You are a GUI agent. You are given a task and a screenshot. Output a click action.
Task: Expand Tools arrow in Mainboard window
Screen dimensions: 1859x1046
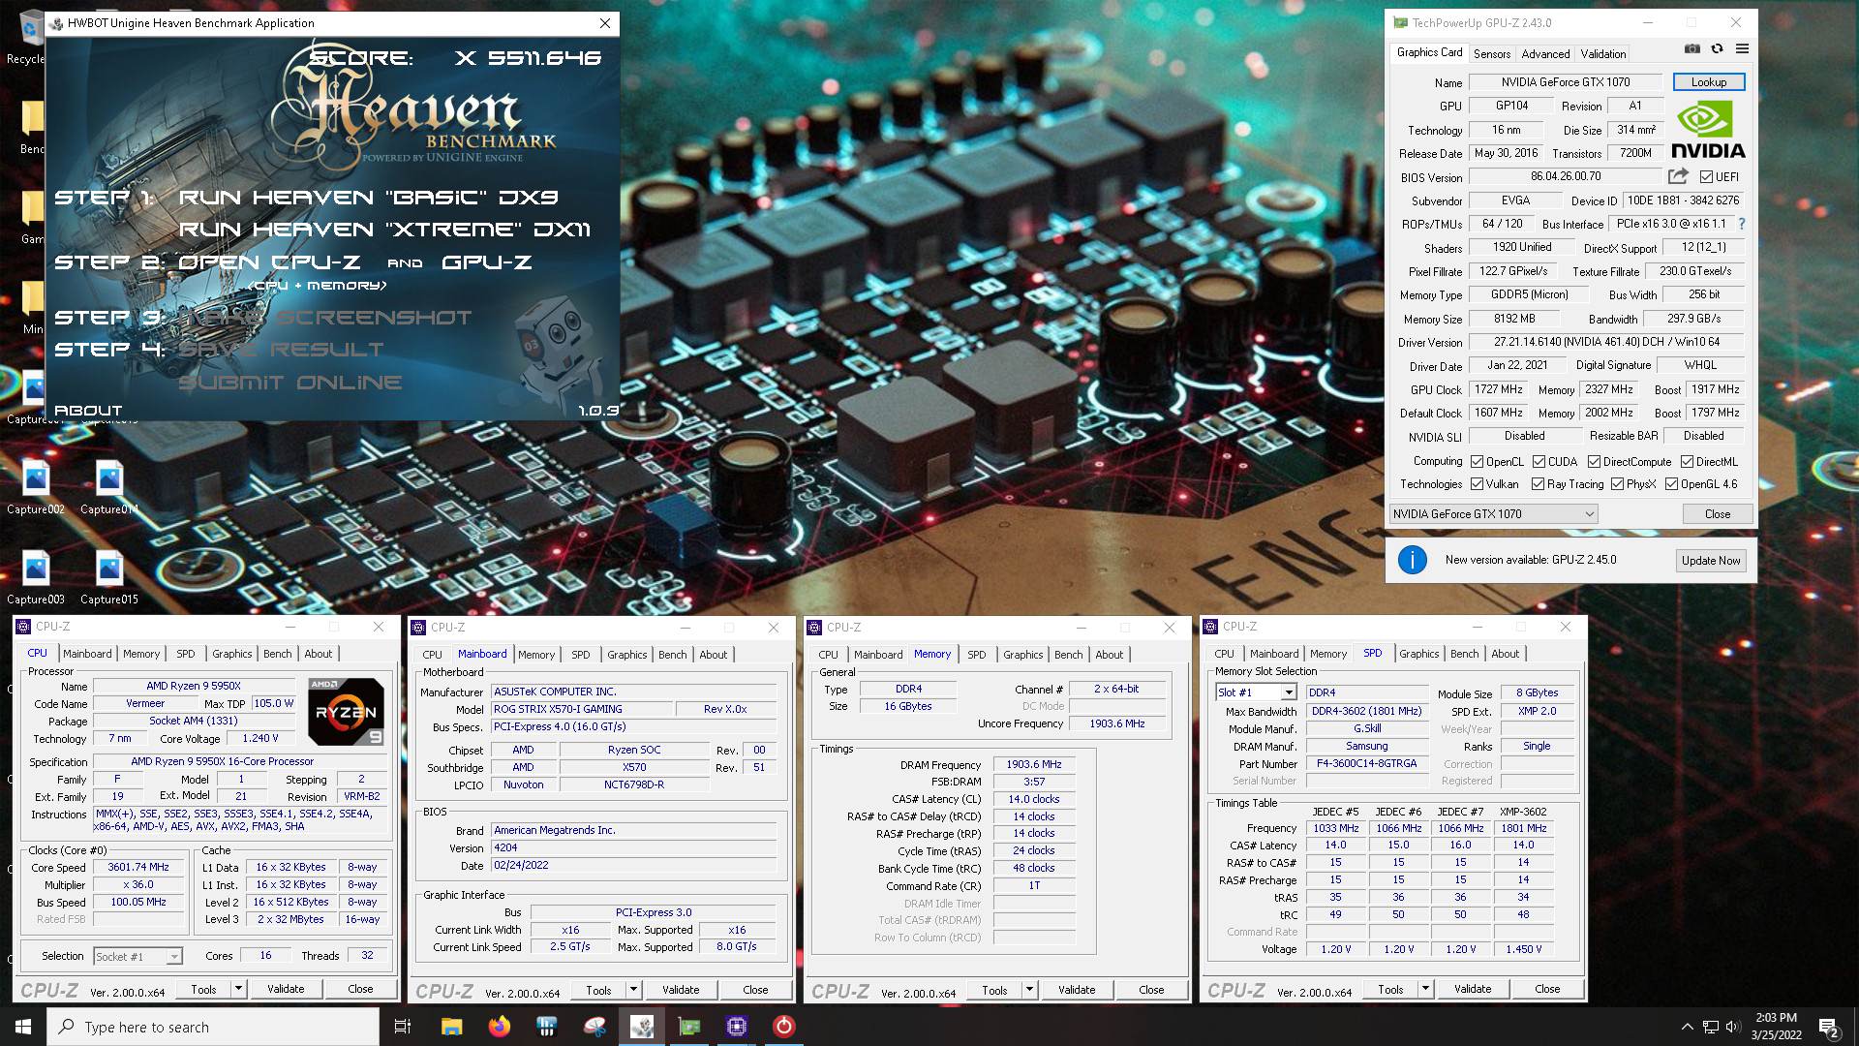633,990
